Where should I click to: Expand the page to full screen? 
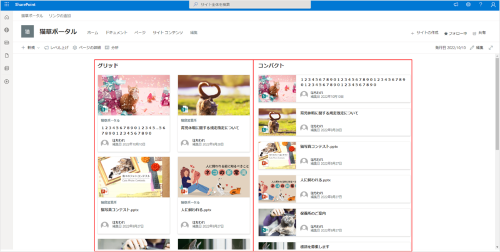click(491, 47)
